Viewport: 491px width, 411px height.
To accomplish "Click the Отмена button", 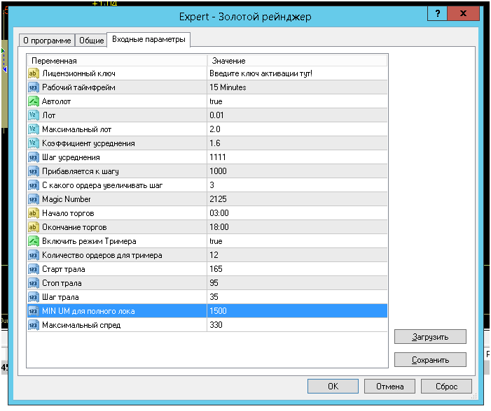I will click(x=389, y=387).
